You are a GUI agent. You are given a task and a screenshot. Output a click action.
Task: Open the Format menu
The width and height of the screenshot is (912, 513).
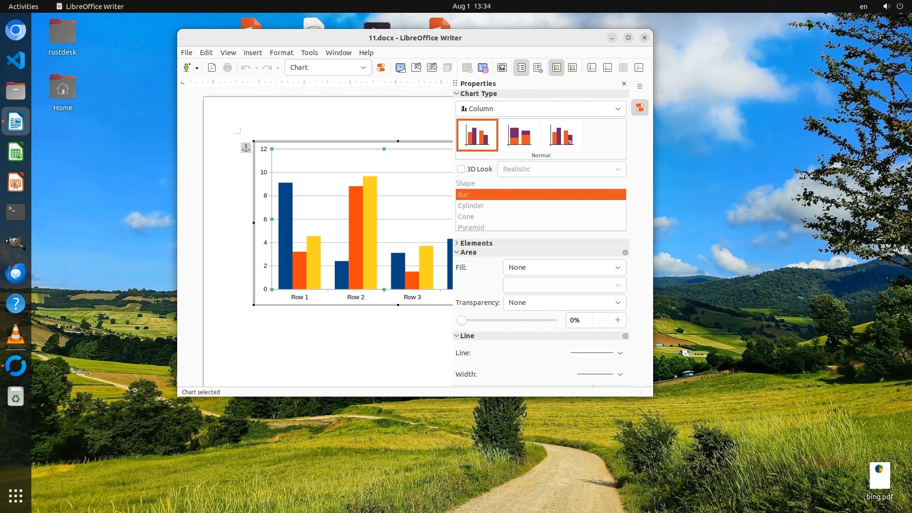pos(281,53)
